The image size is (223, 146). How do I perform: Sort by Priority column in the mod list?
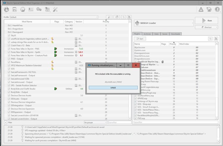point(106,22)
